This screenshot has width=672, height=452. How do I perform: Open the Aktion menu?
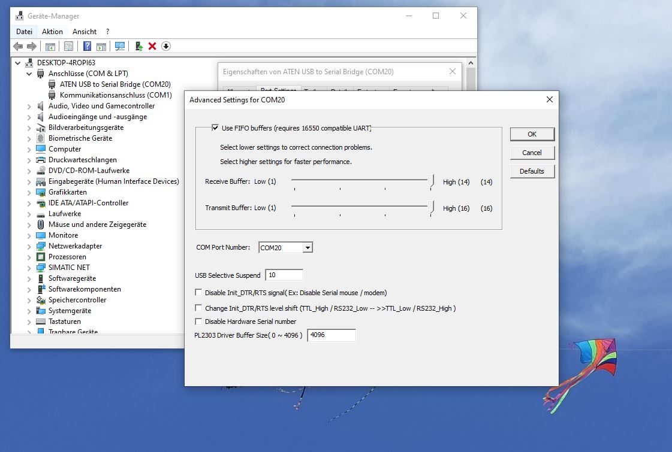[52, 31]
